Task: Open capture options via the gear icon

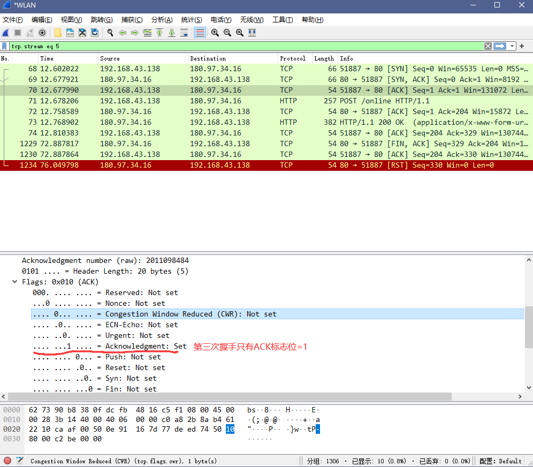Action: 42,33
